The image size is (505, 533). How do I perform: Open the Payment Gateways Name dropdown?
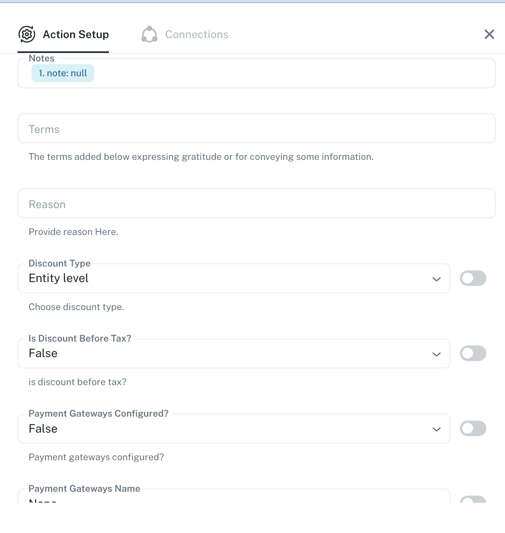point(233,498)
